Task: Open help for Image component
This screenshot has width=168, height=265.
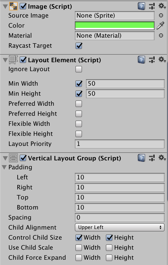Action: 141,6
